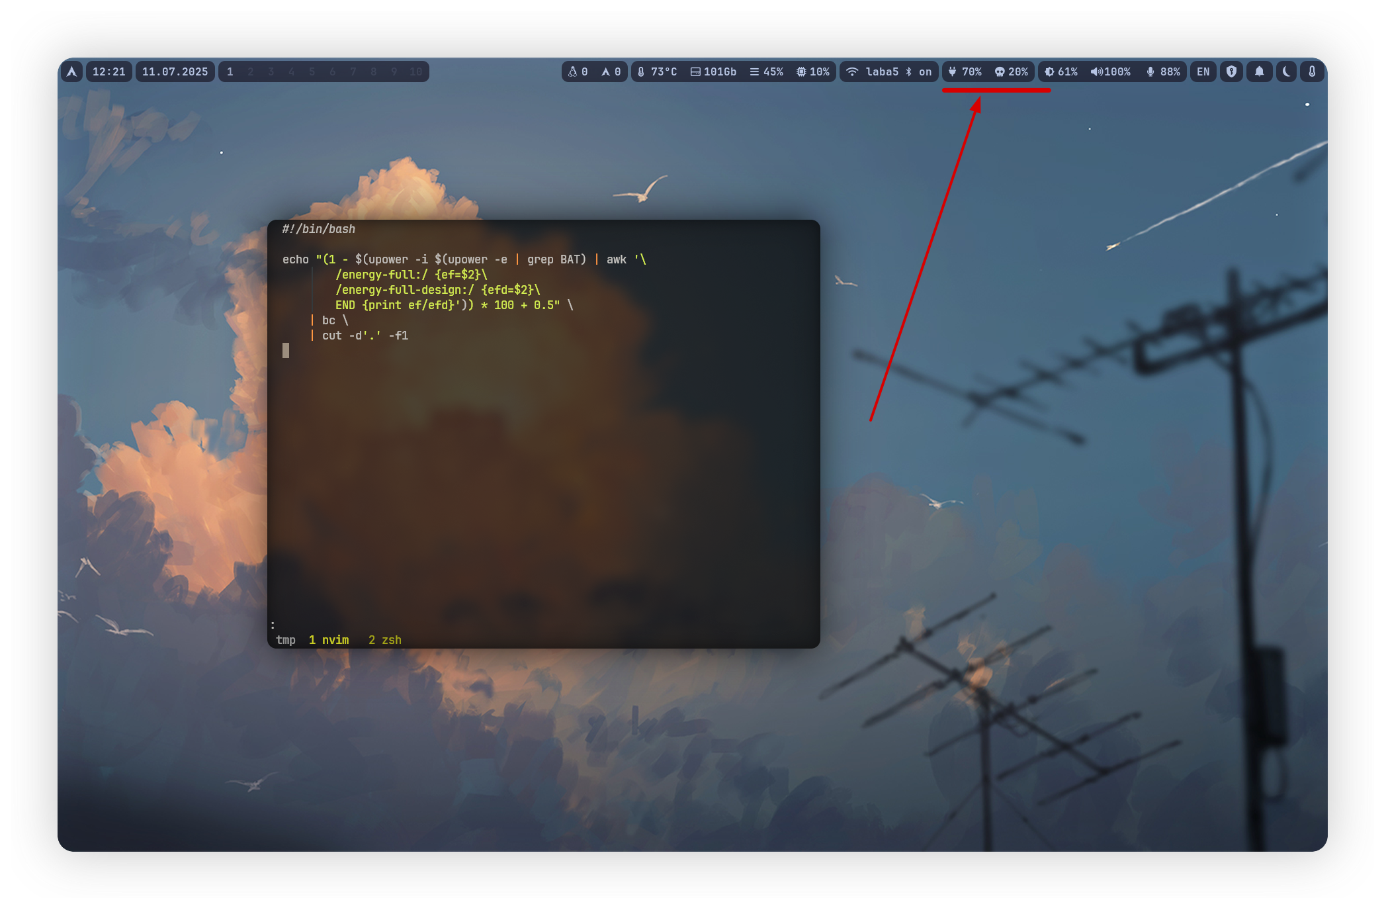Click the 12:21 clock module
The image size is (1386, 910).
pos(108,71)
